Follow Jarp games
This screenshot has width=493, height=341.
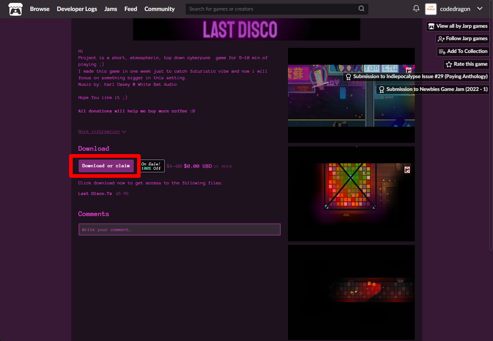(463, 39)
